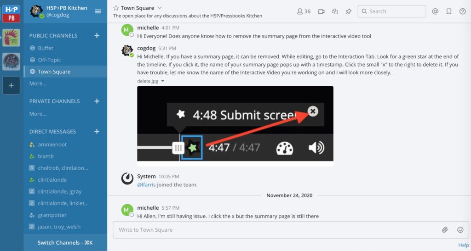Add a new private channel
The image size is (471, 251).
click(97, 101)
